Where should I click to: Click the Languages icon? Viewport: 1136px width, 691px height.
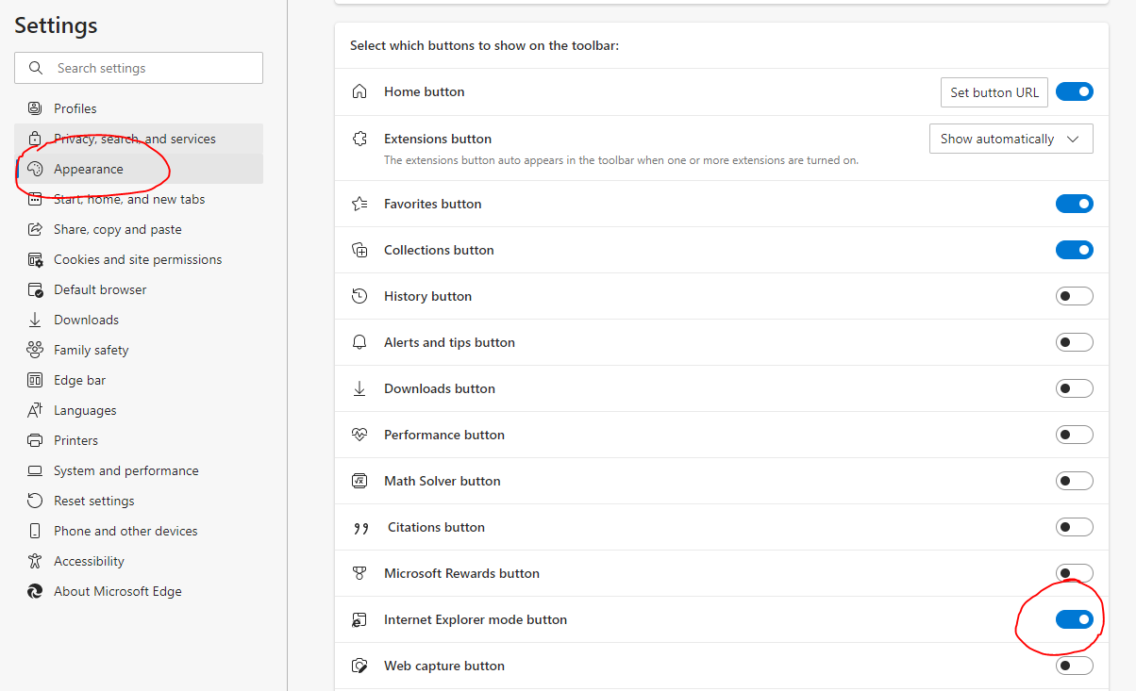click(x=35, y=410)
